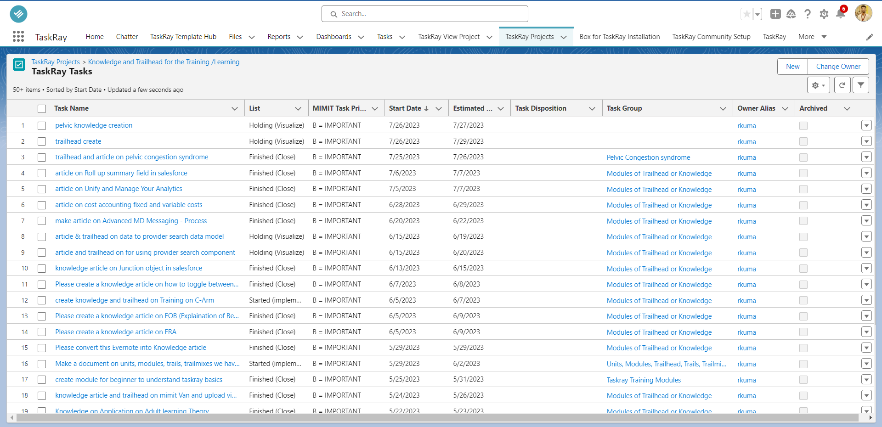
Task: Open the 'Pelvic Congestion syndrome' task group link
Action: coord(648,157)
